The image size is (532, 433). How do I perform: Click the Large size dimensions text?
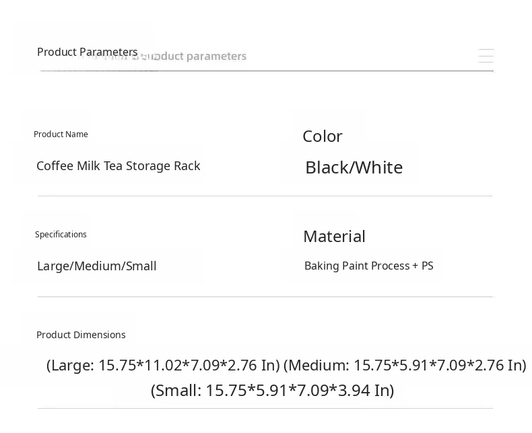pos(163,365)
